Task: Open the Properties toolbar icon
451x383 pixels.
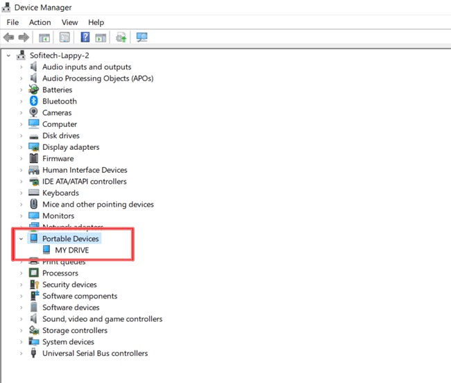Action: (65, 37)
